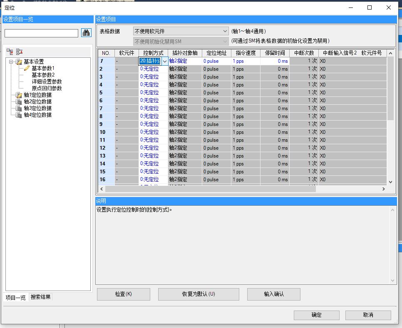Click the binoculars search icon
Screen dimensions: 402x328
[86, 33]
